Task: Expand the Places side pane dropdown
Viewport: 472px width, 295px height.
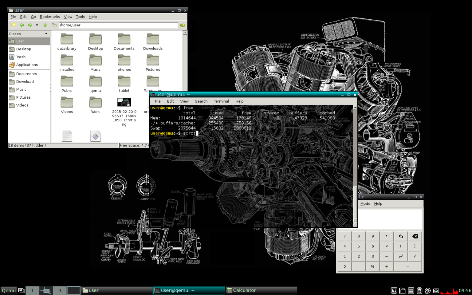Action: pos(46,34)
